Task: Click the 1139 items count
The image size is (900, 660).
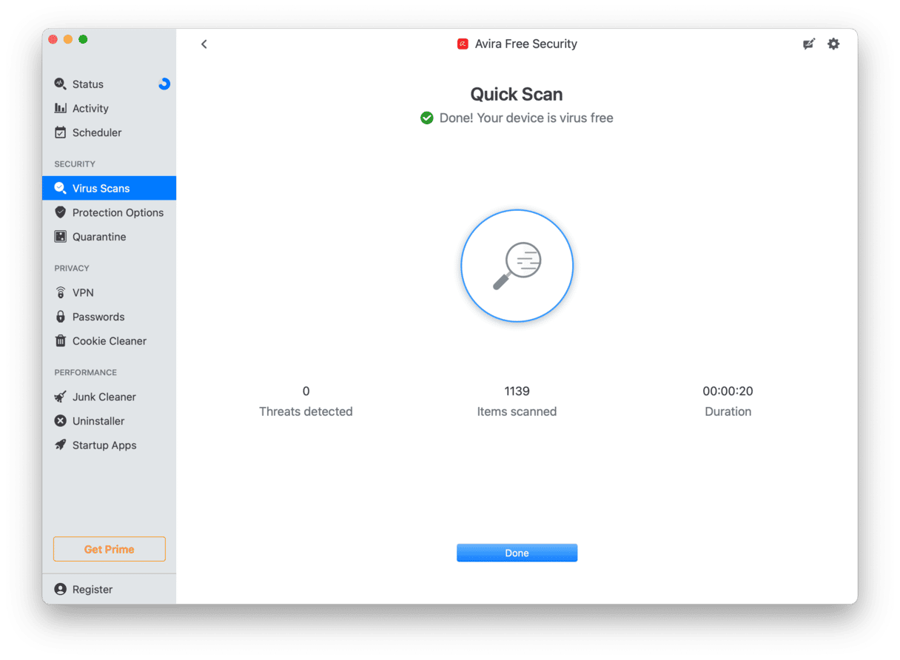Action: [x=517, y=391]
